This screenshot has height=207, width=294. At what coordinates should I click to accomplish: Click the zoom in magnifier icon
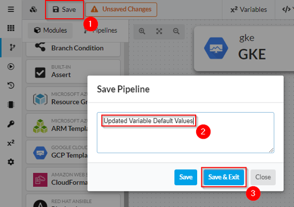(x=142, y=31)
